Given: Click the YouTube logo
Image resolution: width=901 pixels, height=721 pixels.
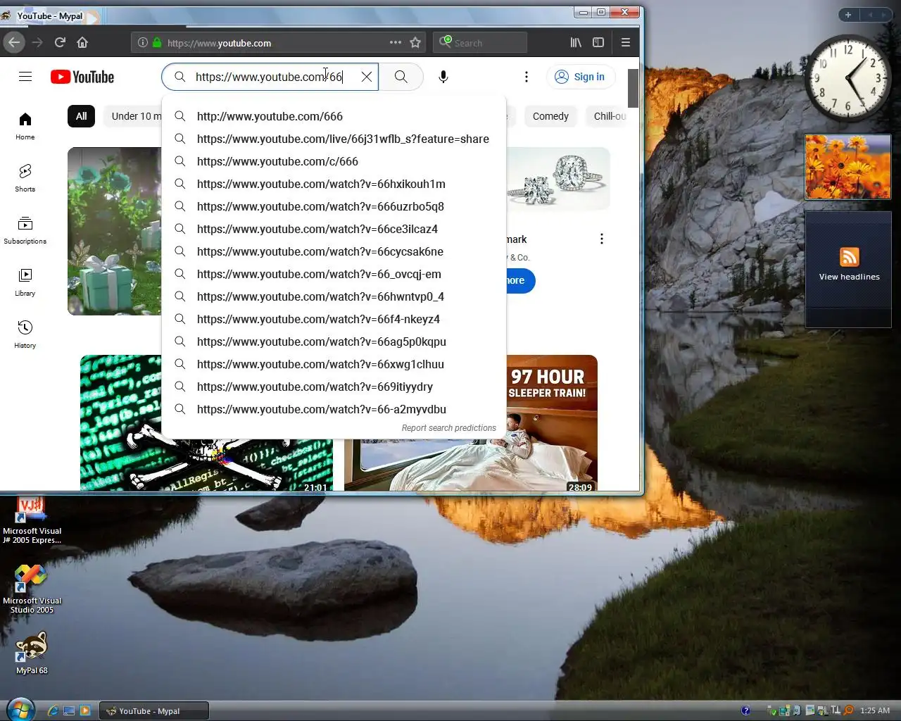Looking at the screenshot, I should [x=82, y=77].
